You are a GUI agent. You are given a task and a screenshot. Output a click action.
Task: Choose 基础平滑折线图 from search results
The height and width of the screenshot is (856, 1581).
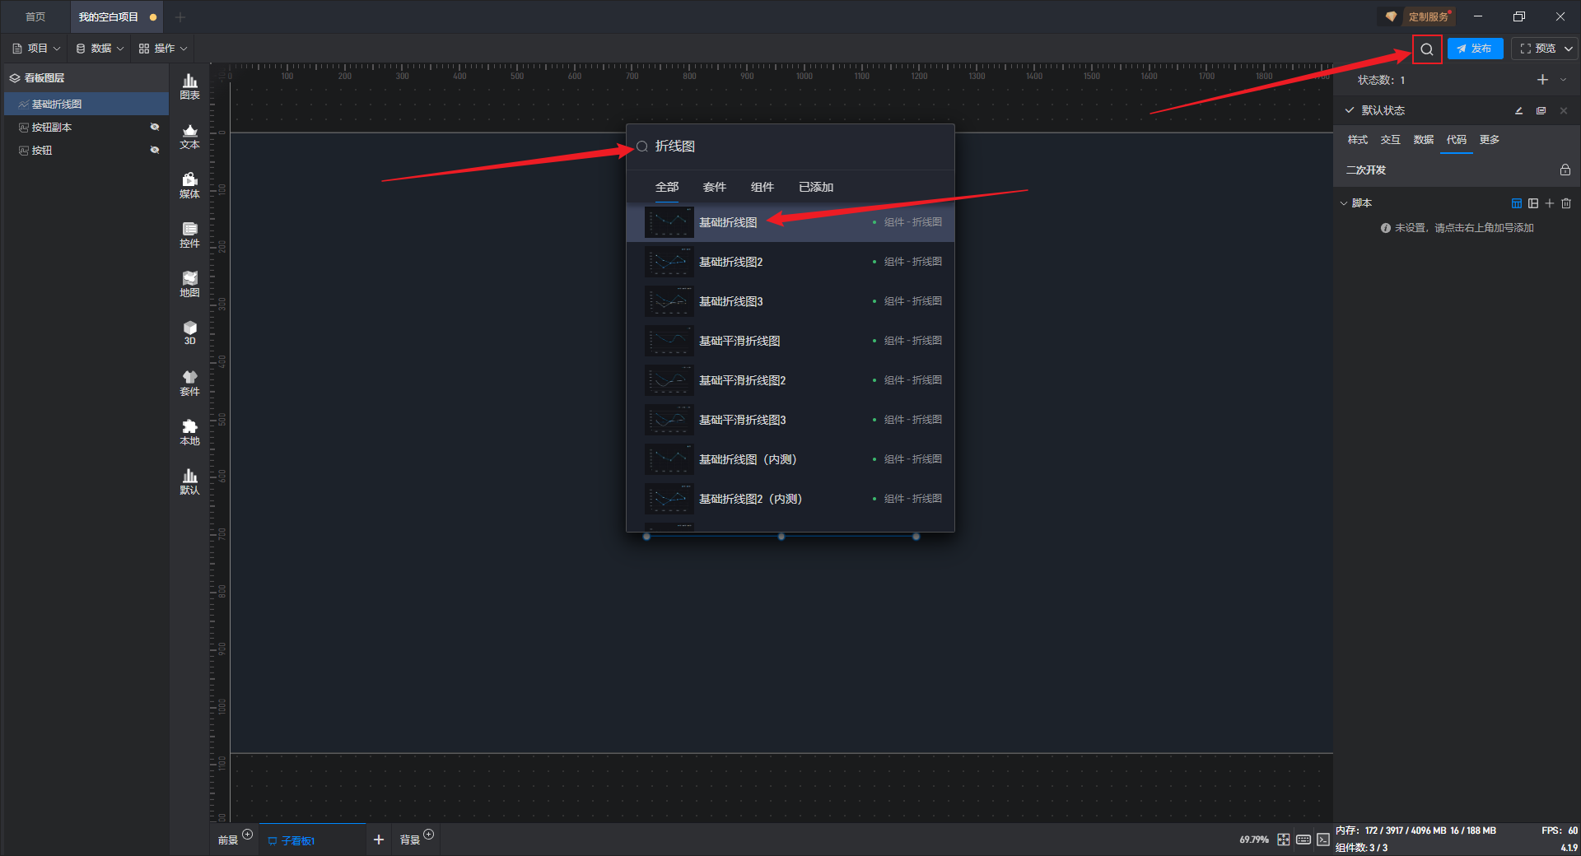[790, 341]
